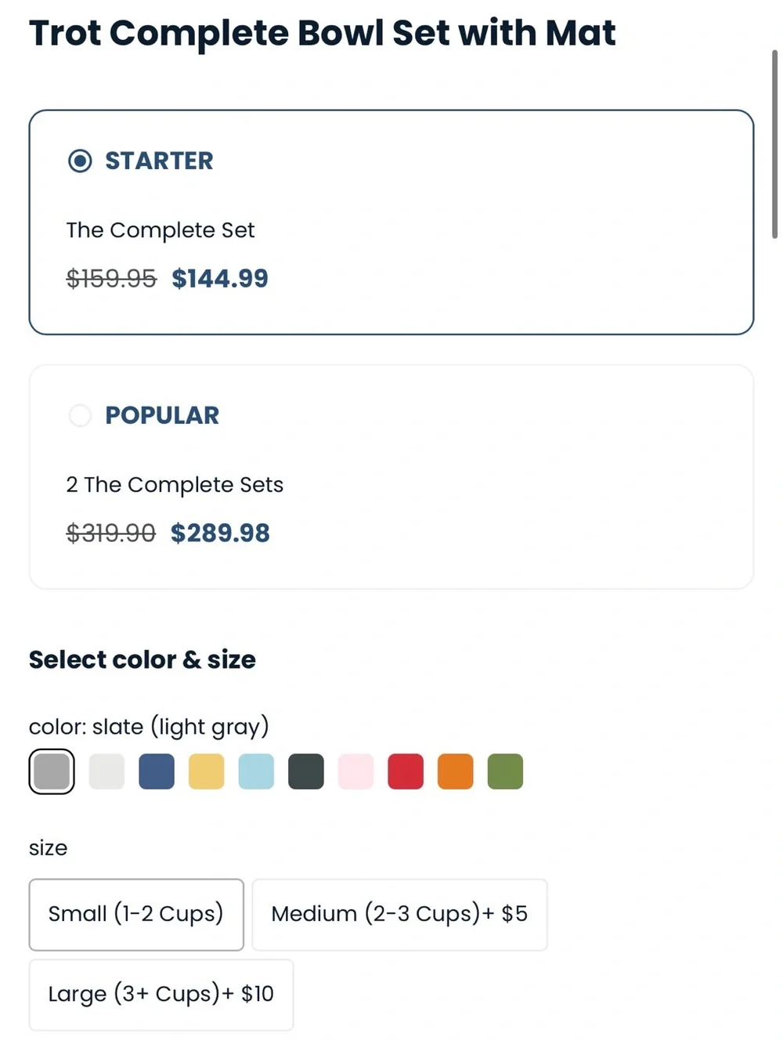The height and width of the screenshot is (1044, 783).
Task: Click the 2 The Complete Sets card
Action: coord(391,477)
